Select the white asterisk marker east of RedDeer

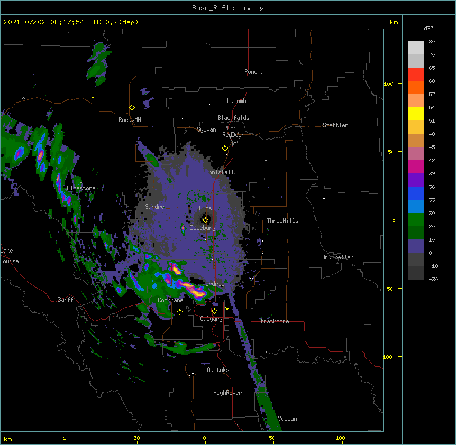(266, 160)
